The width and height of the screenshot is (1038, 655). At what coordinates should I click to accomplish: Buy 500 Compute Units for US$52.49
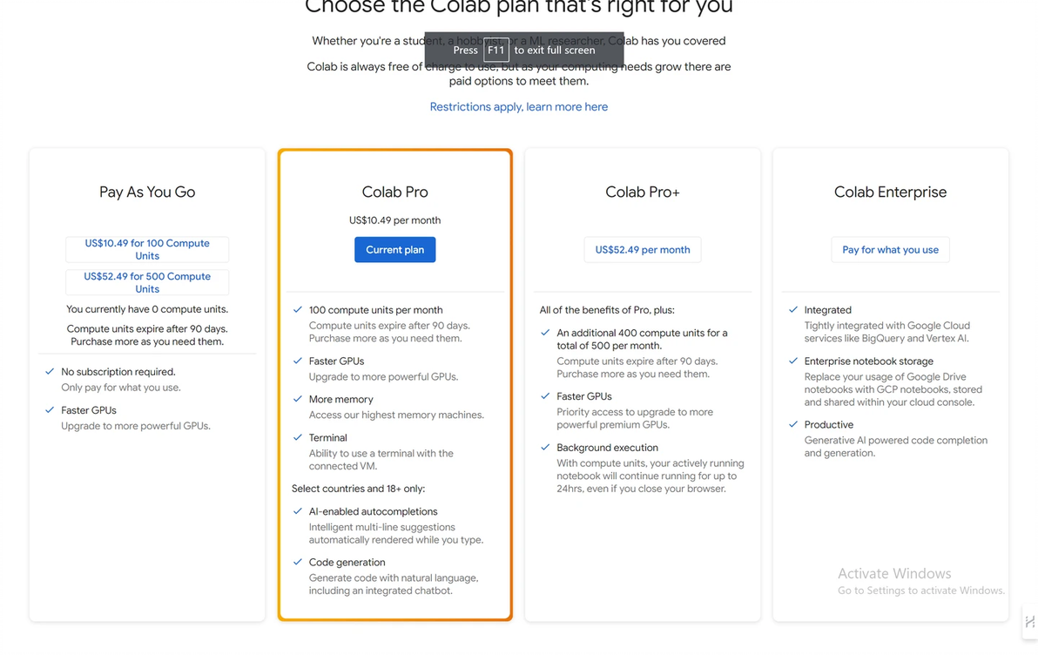147,282
